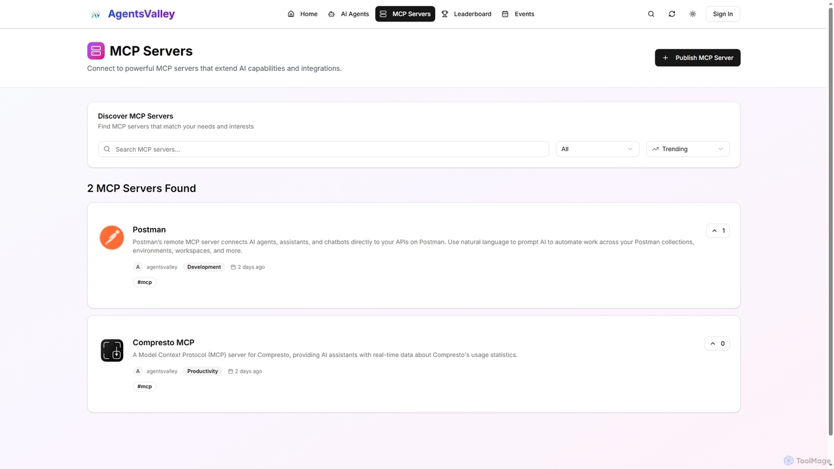This screenshot has height=469, width=834.
Task: Open AI Agents navigation item
Action: pos(349,14)
